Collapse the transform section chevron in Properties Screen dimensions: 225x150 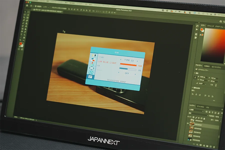[x=194, y=73]
